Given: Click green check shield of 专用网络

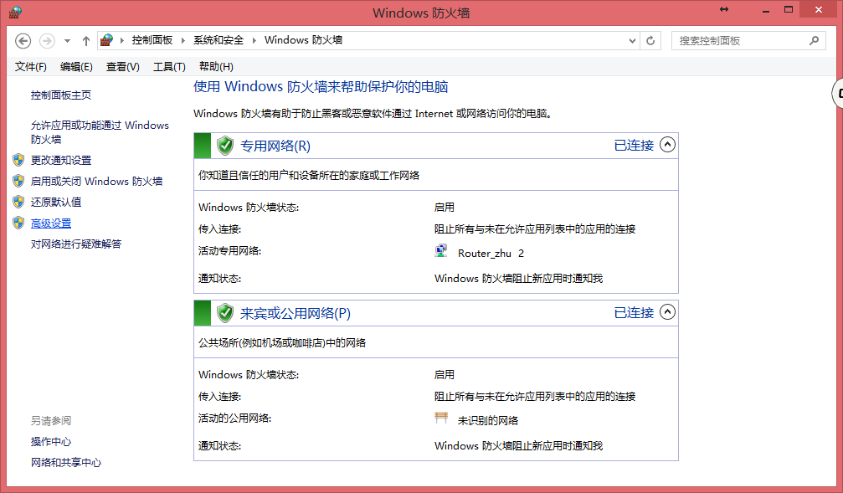Looking at the screenshot, I should click(x=225, y=145).
